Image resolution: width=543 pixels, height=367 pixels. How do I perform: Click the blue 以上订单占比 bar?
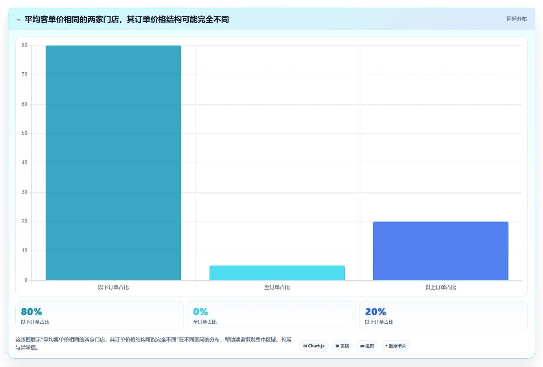(x=440, y=251)
